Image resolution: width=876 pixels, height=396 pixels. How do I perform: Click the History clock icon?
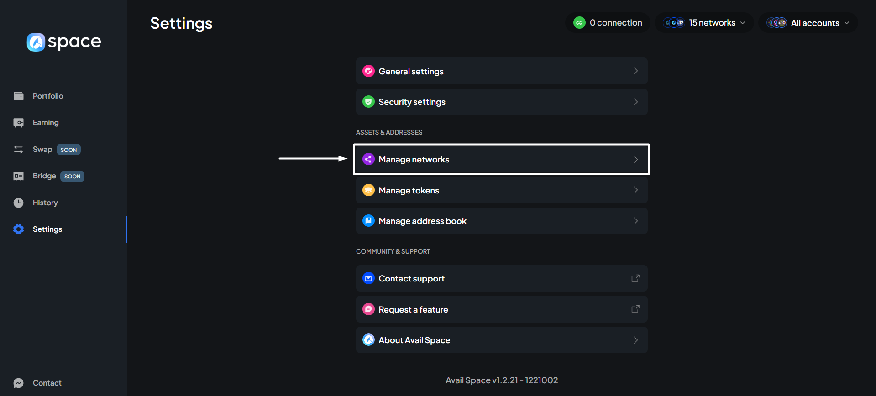pyautogui.click(x=19, y=203)
